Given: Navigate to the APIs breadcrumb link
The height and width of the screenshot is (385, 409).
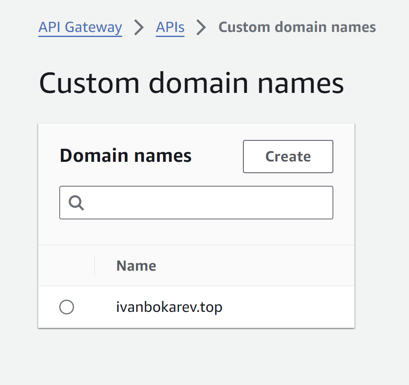Looking at the screenshot, I should pos(170,27).
